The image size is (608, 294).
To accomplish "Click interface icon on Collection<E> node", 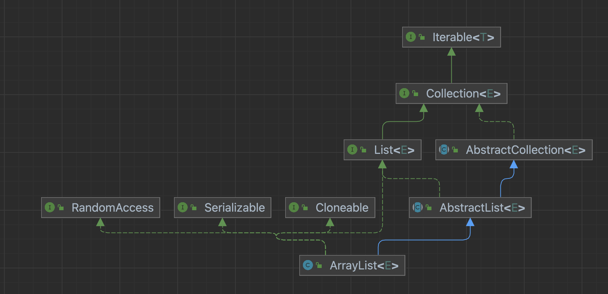I will click(404, 93).
